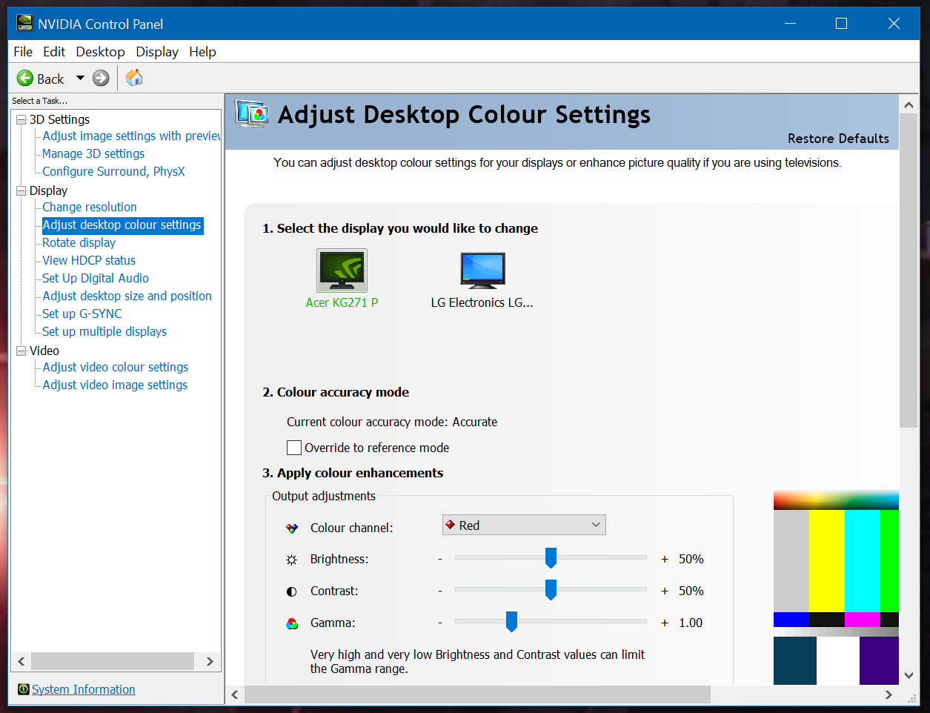Click the Contrast half-circle icon
Image resolution: width=930 pixels, height=713 pixels.
coord(293,589)
